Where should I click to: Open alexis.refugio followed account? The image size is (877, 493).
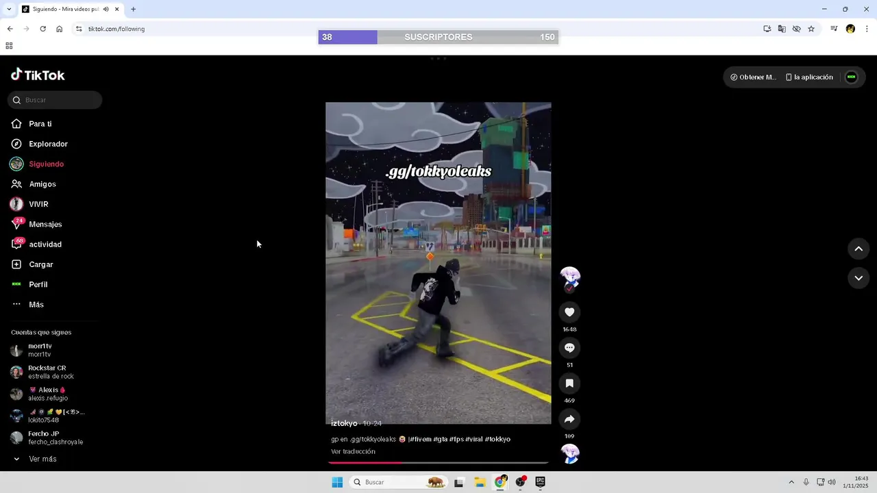48,394
